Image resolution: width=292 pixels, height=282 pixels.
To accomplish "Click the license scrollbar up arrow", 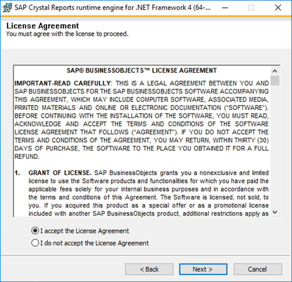I will pos(275,71).
